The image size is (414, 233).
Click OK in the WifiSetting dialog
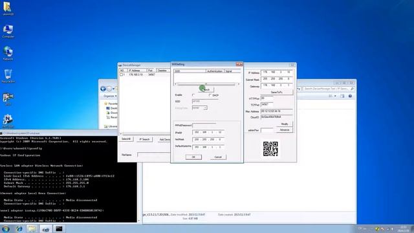[193, 157]
